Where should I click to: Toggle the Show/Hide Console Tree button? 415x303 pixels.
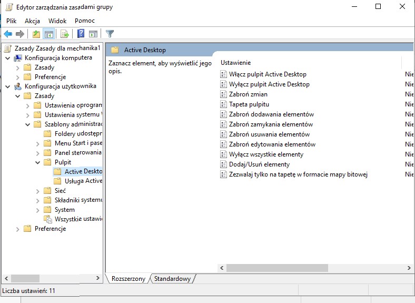point(48,34)
